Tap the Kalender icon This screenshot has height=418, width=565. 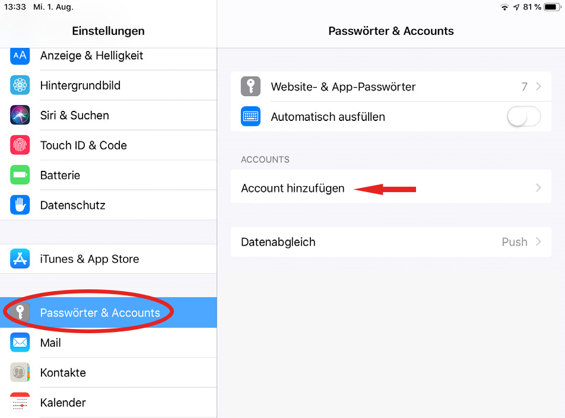(x=20, y=403)
